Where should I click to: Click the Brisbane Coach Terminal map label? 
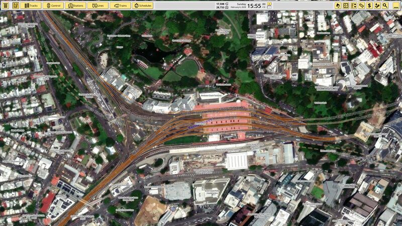(x=211, y=94)
